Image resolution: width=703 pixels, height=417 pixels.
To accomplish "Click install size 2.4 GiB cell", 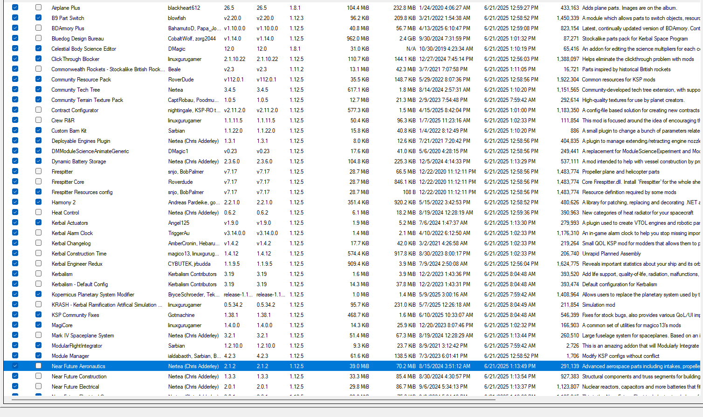I will 407,39.
